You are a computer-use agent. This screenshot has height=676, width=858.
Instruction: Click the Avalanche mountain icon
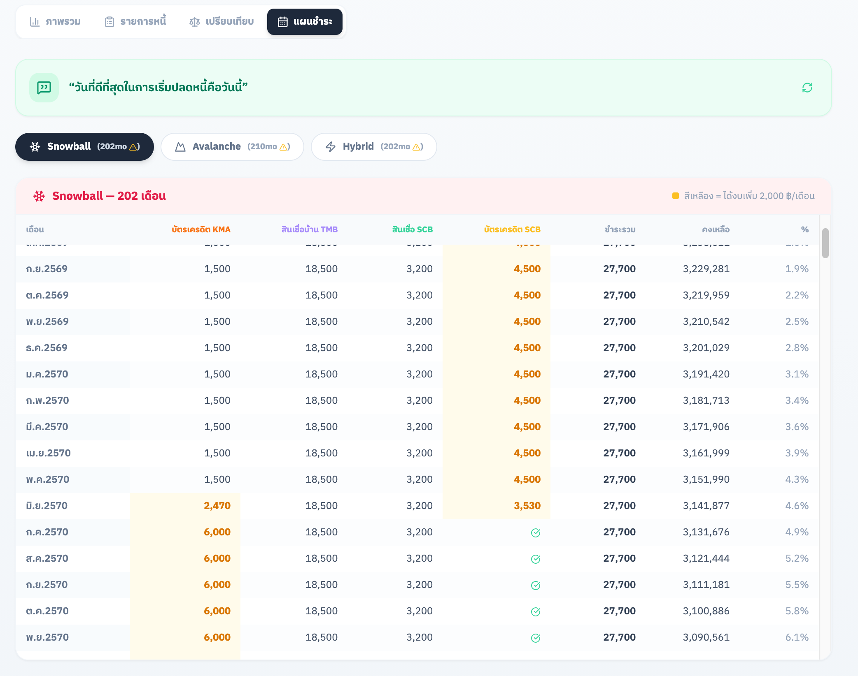(180, 147)
